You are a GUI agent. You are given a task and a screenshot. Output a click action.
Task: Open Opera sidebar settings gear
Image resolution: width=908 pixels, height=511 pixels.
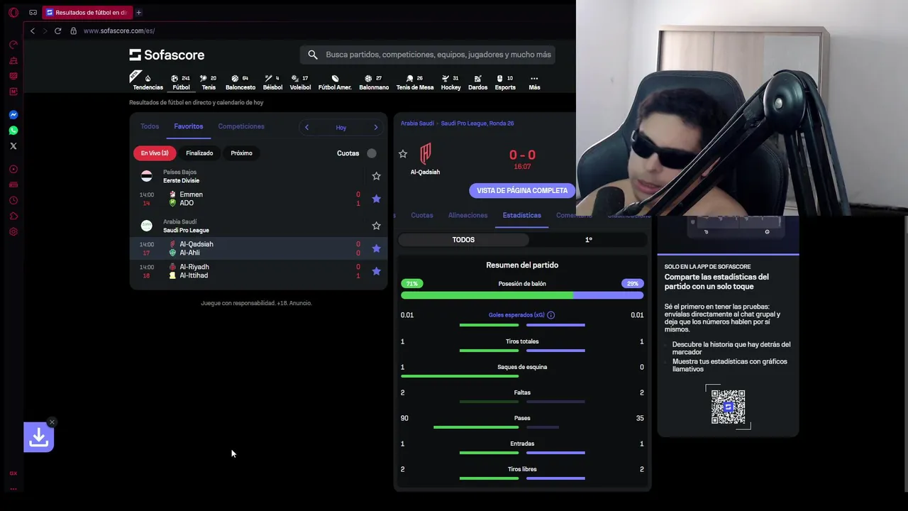(13, 231)
